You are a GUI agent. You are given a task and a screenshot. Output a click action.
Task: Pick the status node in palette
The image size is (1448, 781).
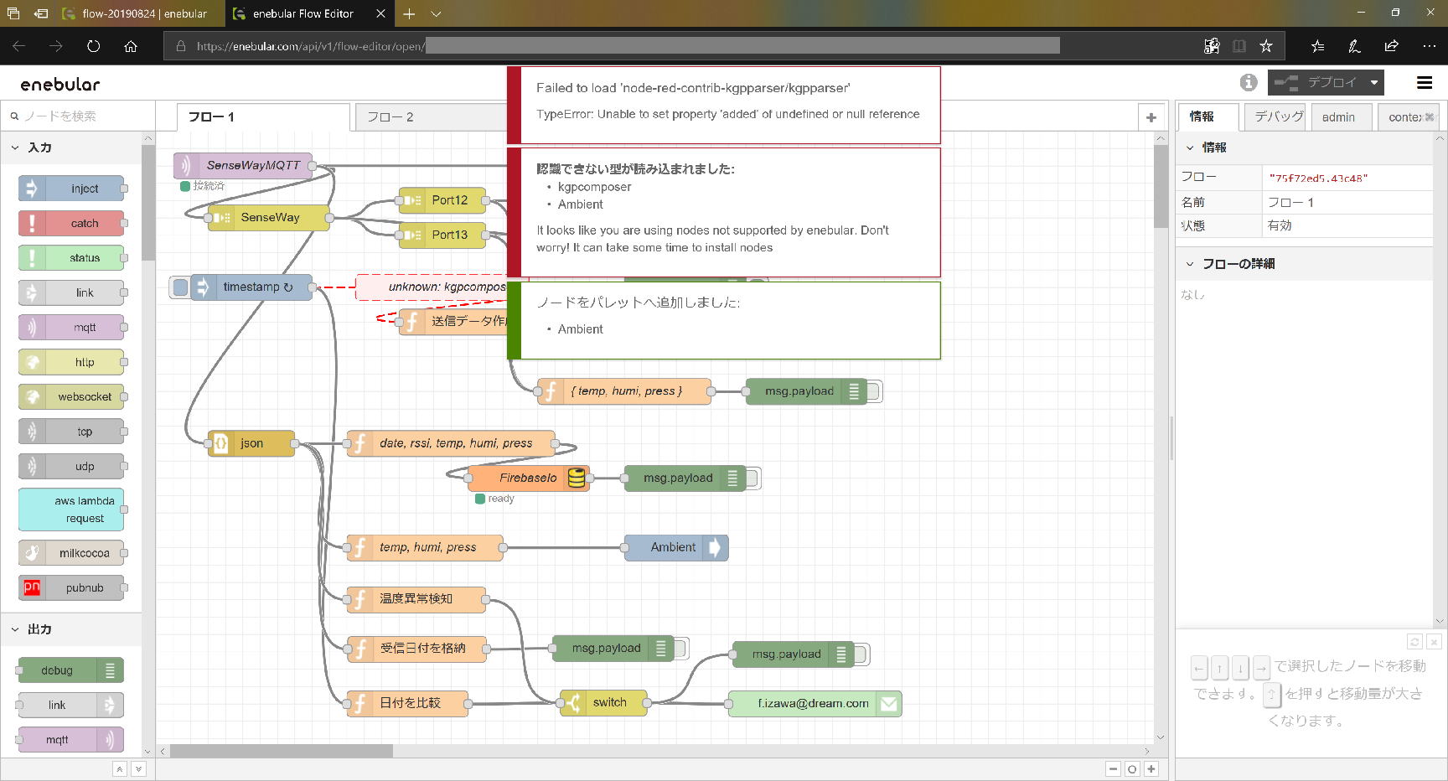pyautogui.click(x=72, y=258)
